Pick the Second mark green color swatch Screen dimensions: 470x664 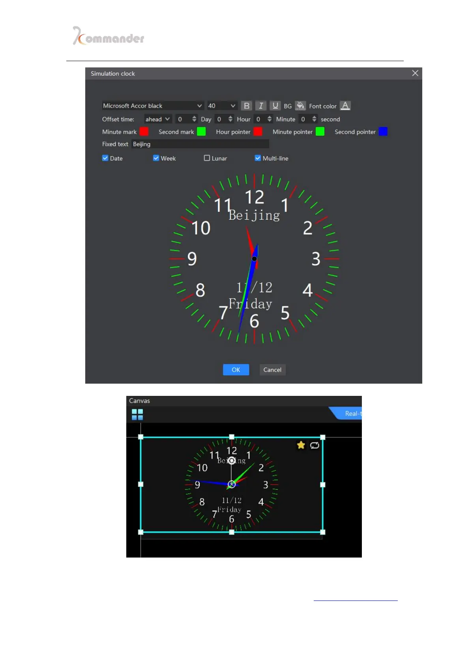click(201, 132)
